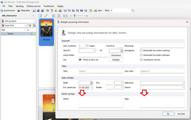Sort by the # column header

(x=30, y=30)
